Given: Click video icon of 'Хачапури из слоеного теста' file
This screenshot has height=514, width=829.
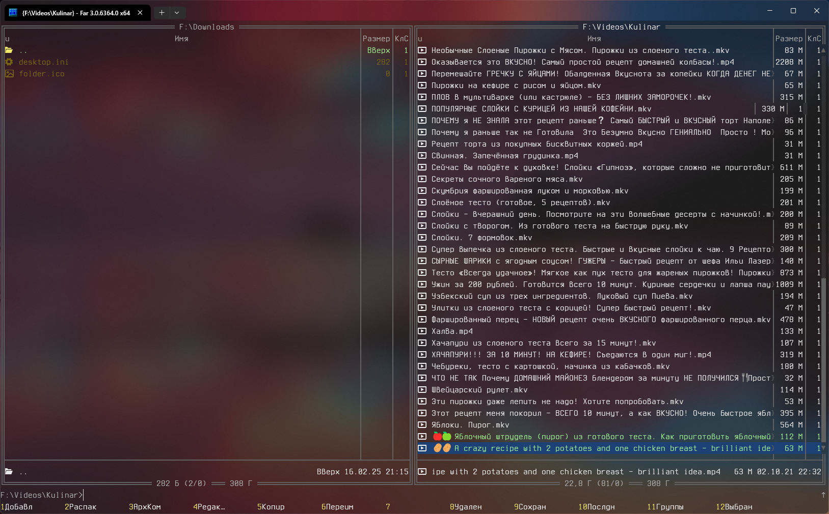Looking at the screenshot, I should (x=422, y=343).
